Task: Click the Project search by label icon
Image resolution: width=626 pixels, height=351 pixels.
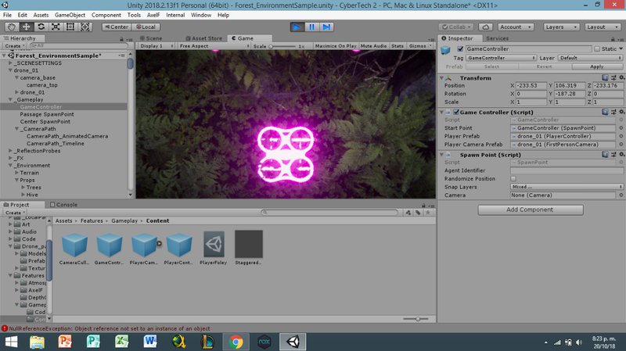Action: click(x=418, y=213)
